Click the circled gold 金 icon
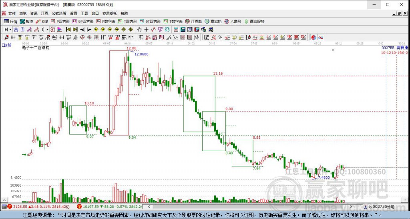 (x=234, y=37)
